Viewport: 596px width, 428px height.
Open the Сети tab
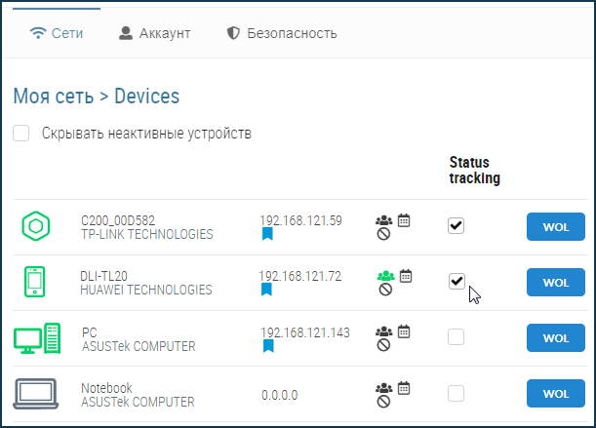pos(57,33)
